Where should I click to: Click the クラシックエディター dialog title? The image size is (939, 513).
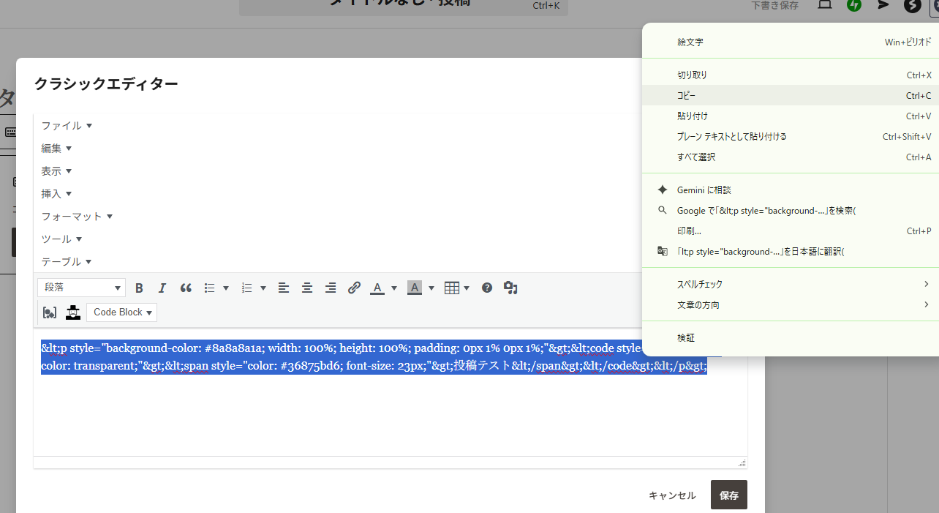click(106, 83)
